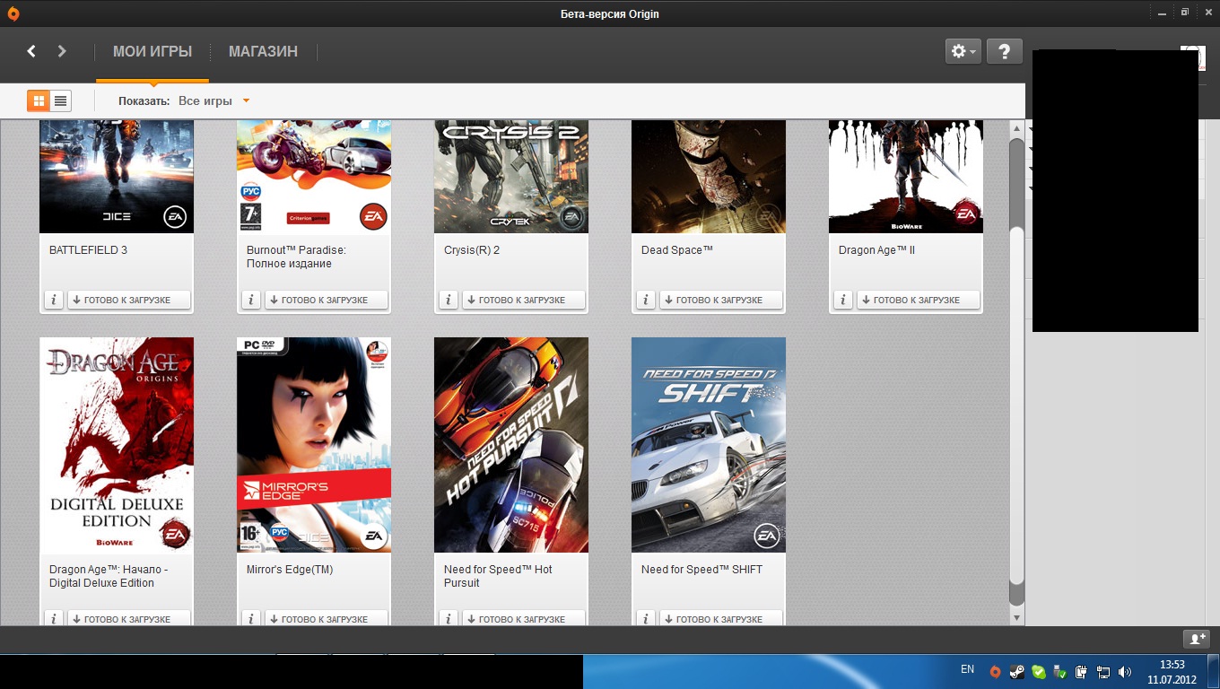Viewport: 1220px width, 689px height.
Task: Show info for Dragon Age II
Action: 842,300
